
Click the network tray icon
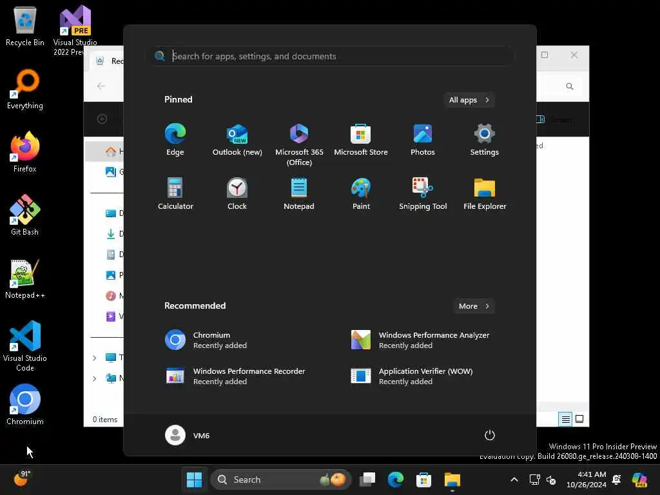pos(534,480)
